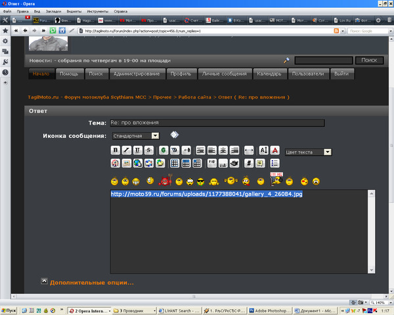Screen dimensions: 394x315
Task: Center align text icon
Action: 223,150
